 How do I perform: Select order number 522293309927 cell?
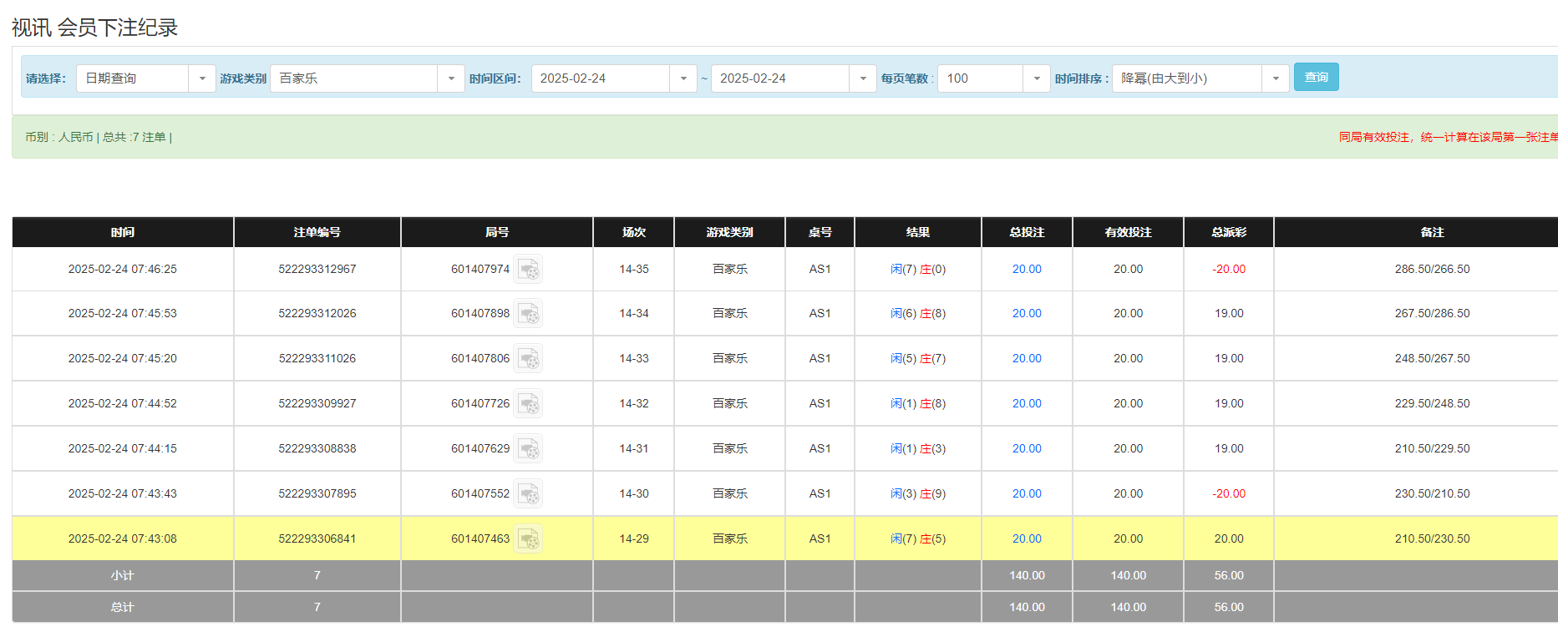pyautogui.click(x=317, y=404)
